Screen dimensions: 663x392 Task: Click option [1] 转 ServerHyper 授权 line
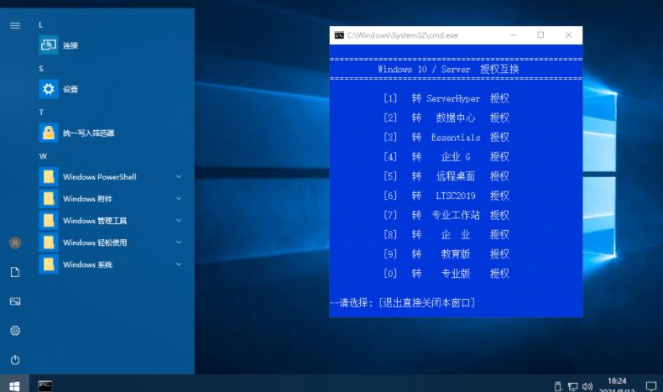pos(446,98)
